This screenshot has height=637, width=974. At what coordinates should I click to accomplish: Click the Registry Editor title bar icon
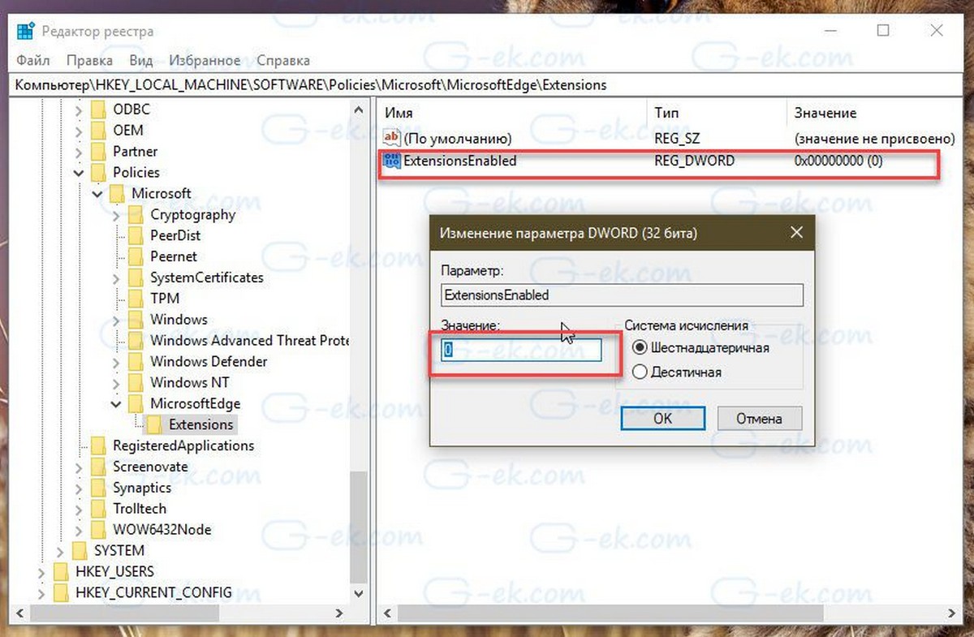tap(25, 32)
